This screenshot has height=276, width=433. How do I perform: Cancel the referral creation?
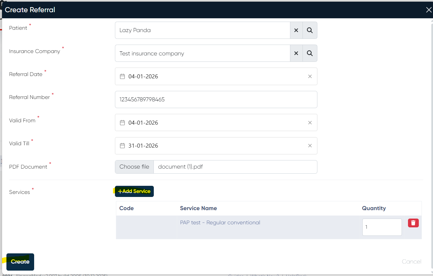[x=411, y=261]
